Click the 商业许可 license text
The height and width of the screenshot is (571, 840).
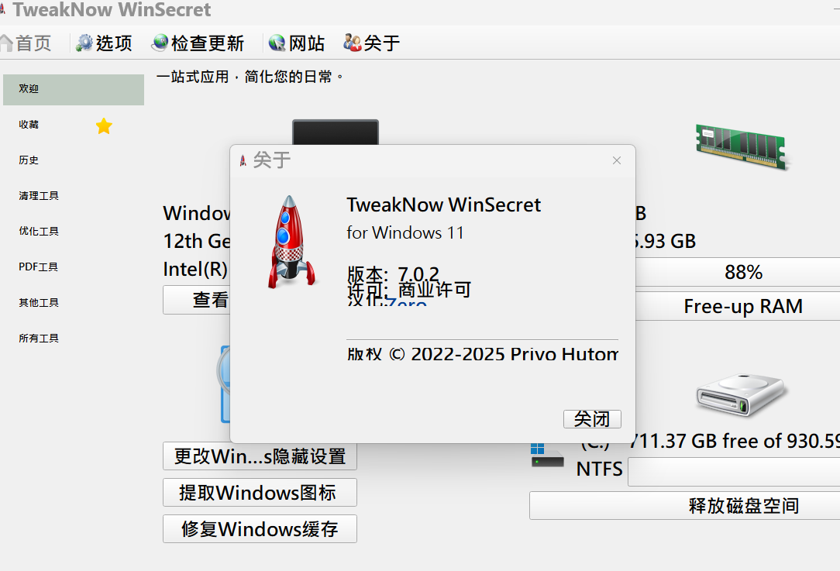435,290
